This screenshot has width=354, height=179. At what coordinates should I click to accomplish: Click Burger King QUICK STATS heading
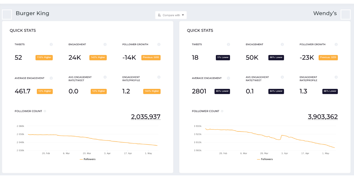pyautogui.click(x=23, y=30)
